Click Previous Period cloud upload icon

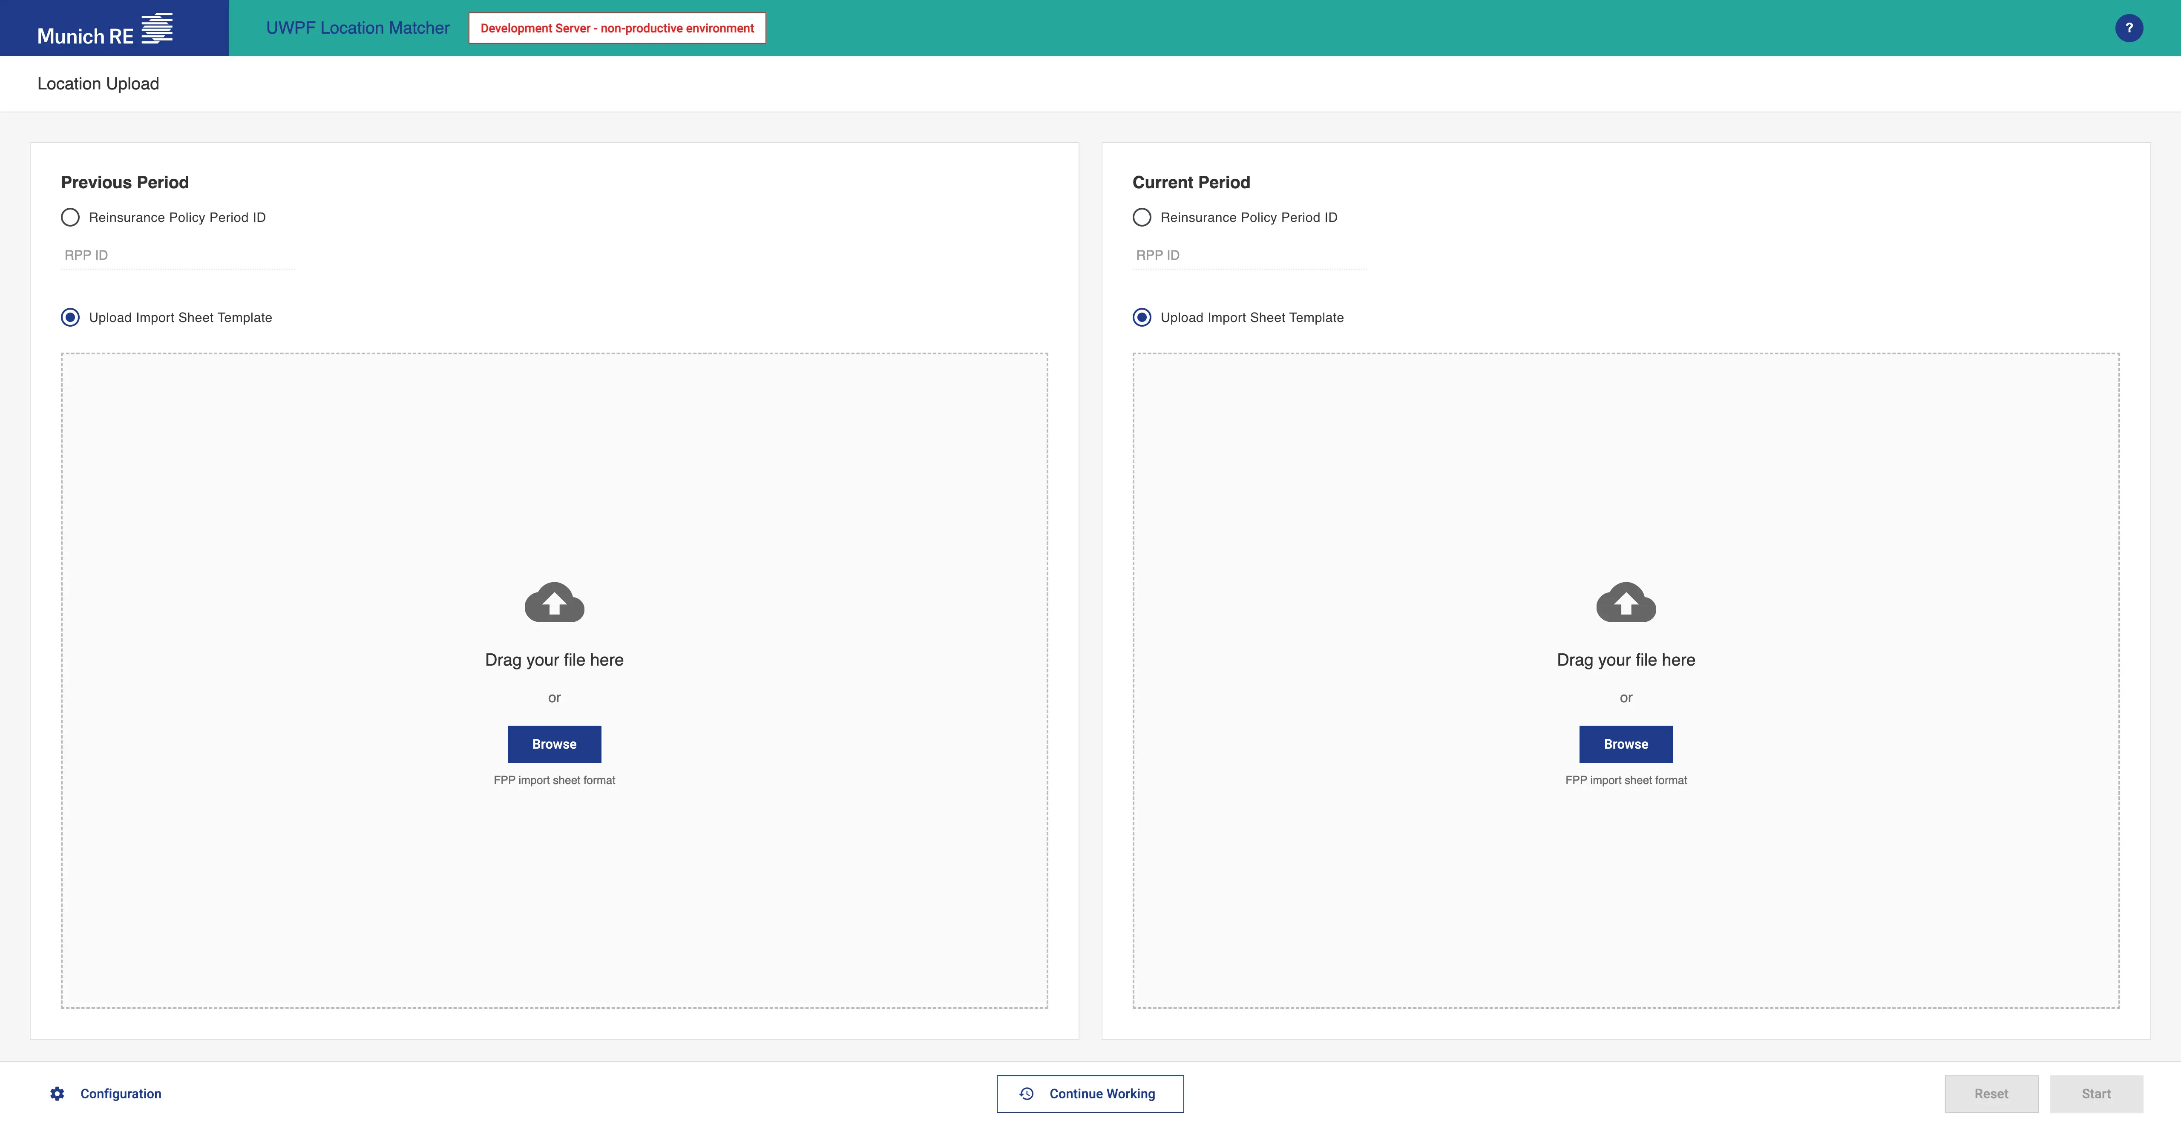pyautogui.click(x=554, y=603)
